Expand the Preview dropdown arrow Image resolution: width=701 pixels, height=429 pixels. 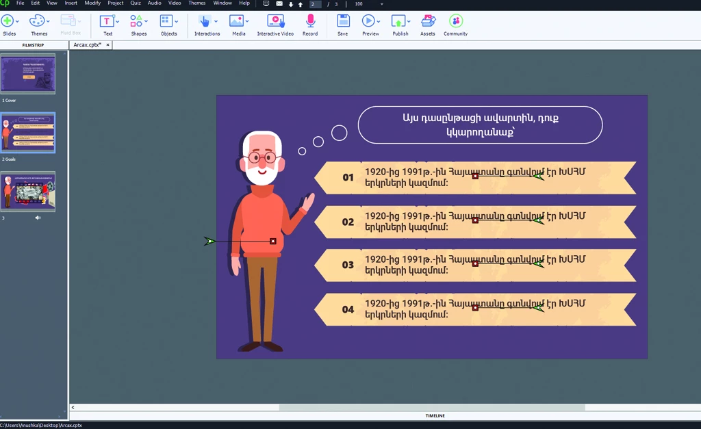pyautogui.click(x=378, y=21)
